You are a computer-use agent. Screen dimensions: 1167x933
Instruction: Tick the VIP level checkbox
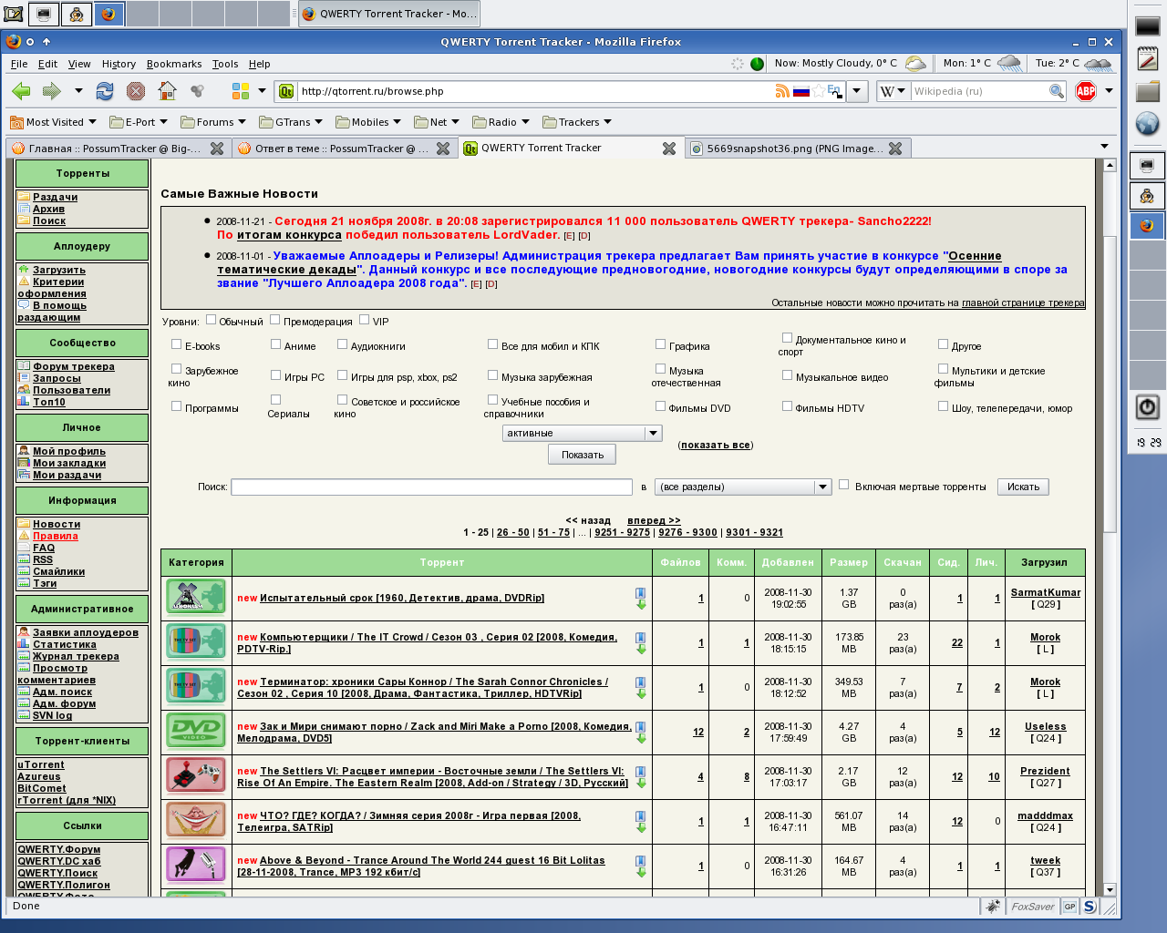pos(365,320)
